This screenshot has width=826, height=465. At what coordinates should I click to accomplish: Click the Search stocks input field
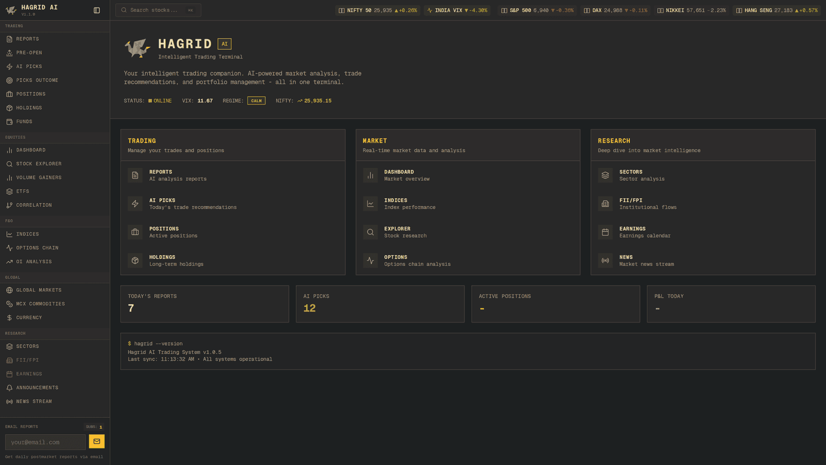(158, 10)
